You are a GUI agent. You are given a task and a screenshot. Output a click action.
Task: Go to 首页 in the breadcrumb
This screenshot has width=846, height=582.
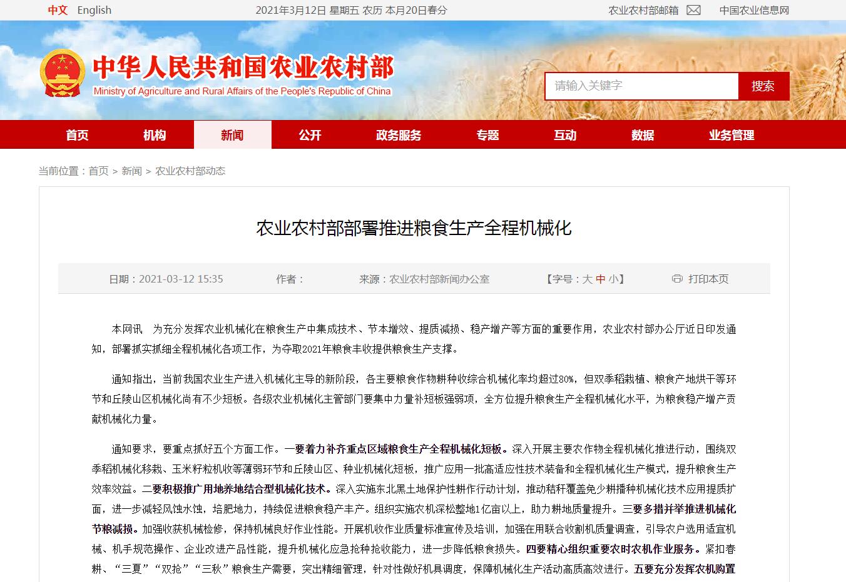pos(98,171)
